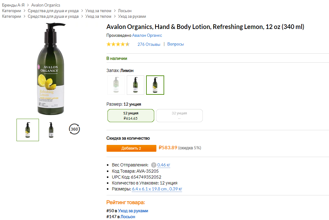Open the Авалон Органкс brand link
The image size is (329, 220).
pyautogui.click(x=147, y=36)
